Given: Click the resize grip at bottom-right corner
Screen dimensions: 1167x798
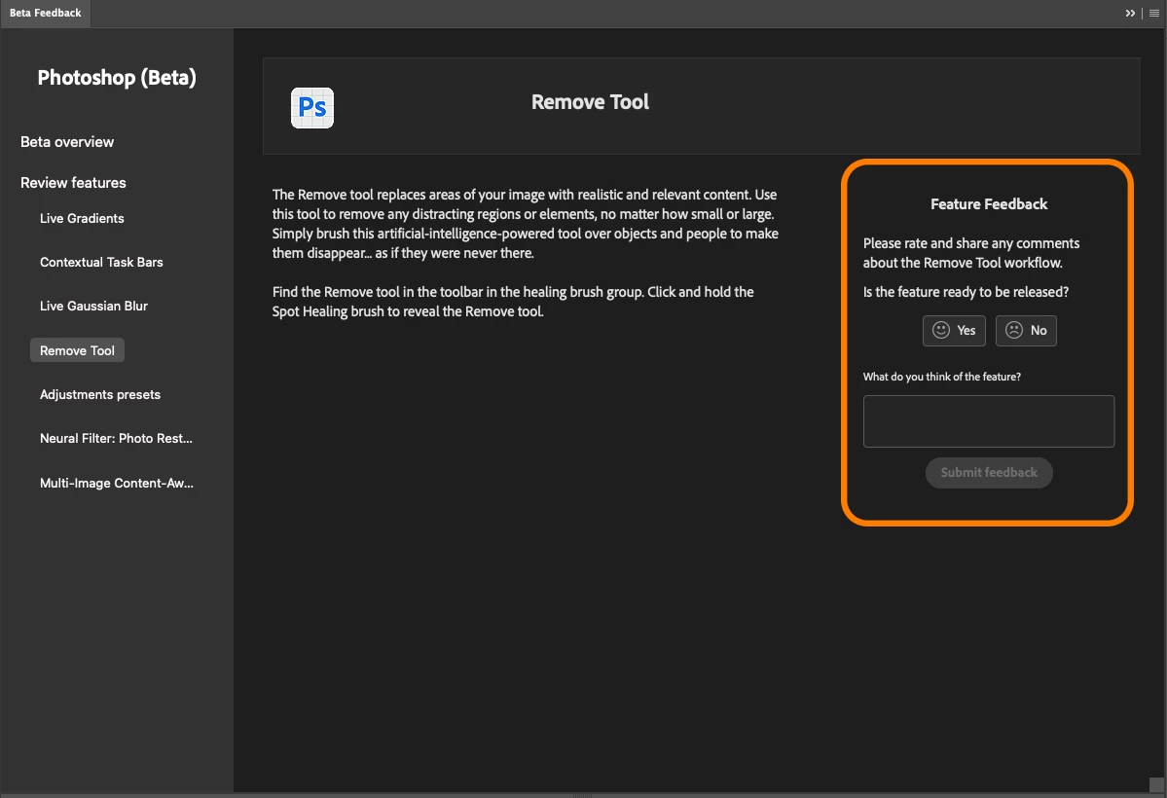Looking at the screenshot, I should tap(1156, 784).
